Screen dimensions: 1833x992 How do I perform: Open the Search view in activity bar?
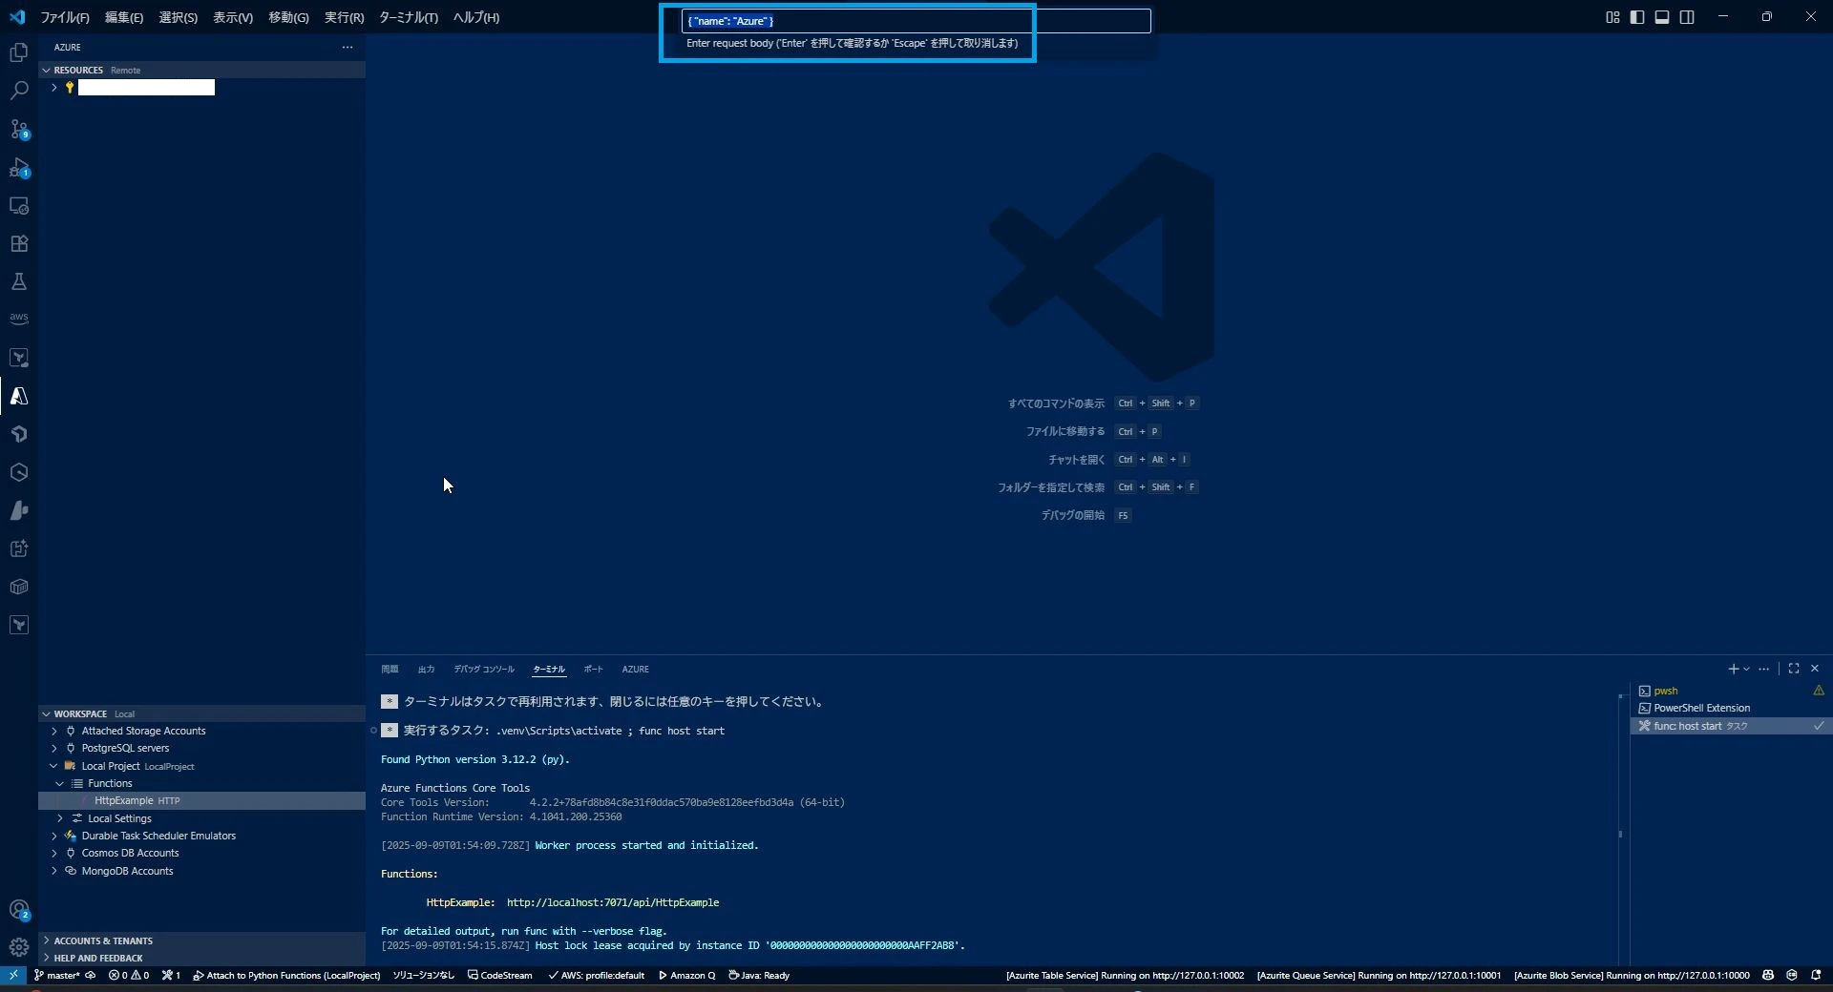point(19,91)
